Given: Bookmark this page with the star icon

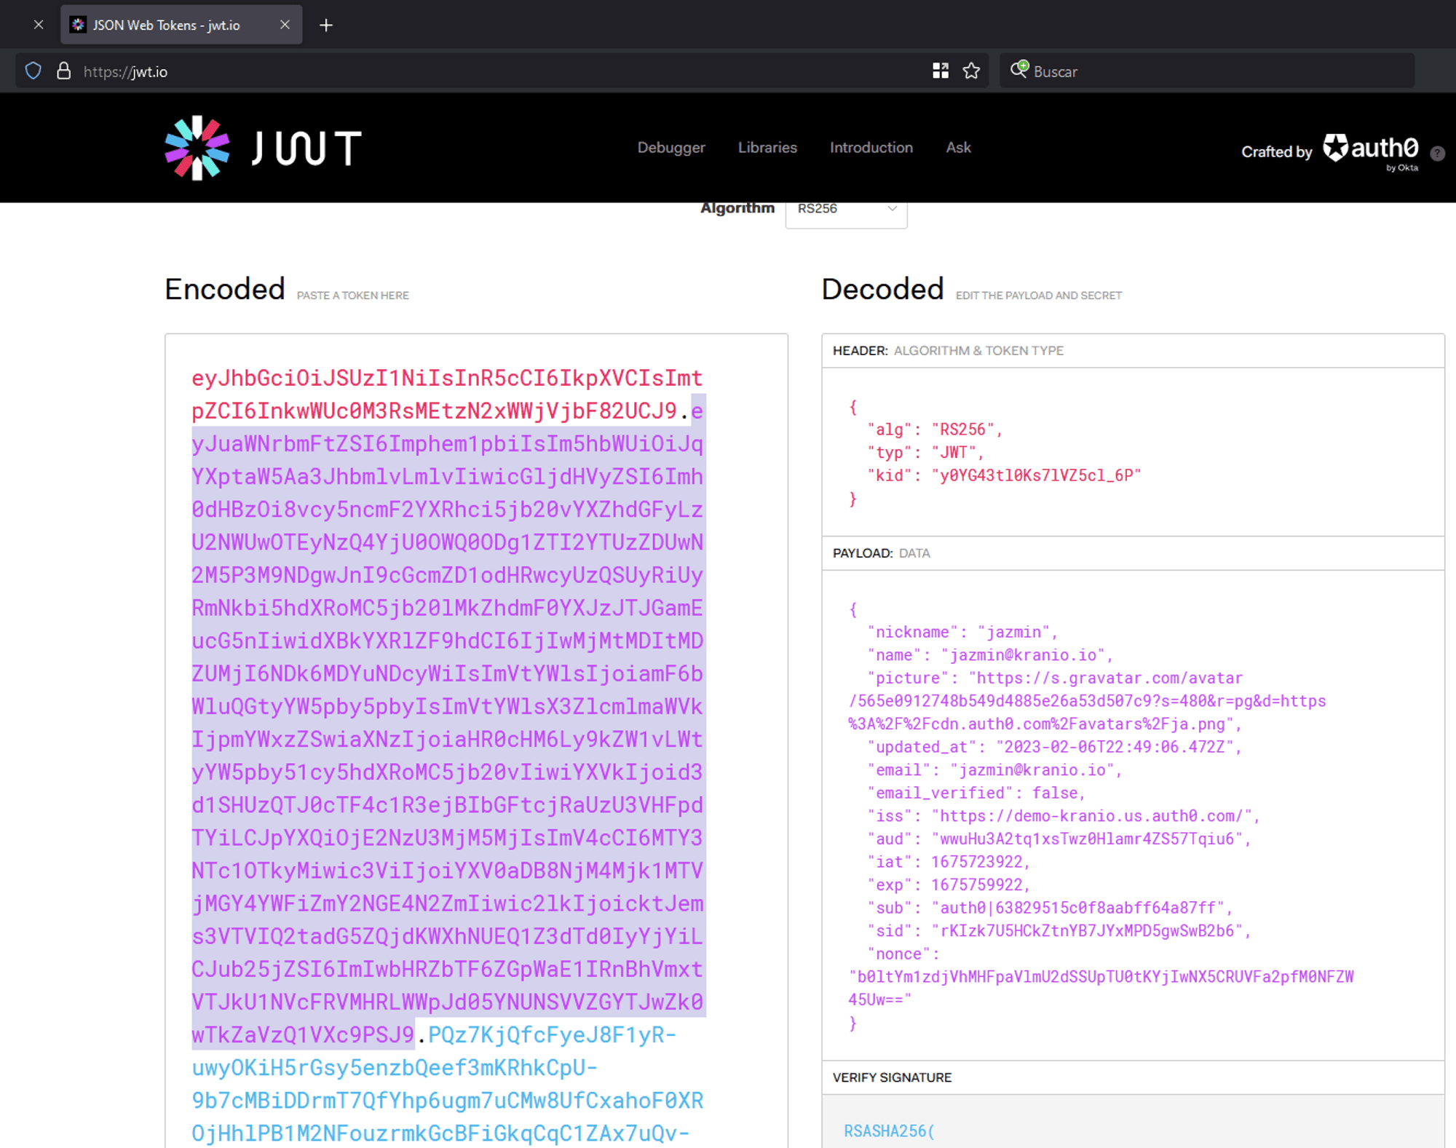Looking at the screenshot, I should coord(971,71).
